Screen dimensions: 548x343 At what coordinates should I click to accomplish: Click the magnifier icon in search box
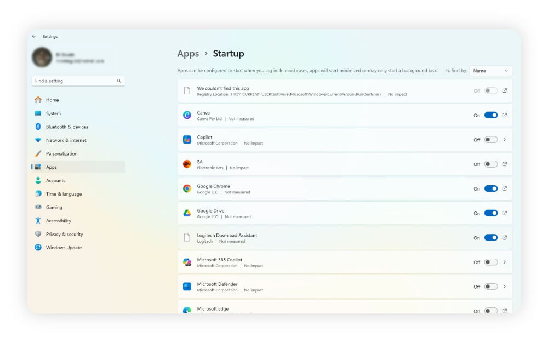click(119, 81)
